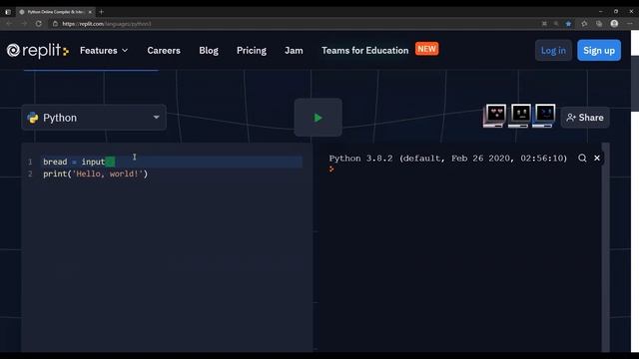639x359 pixels.
Task: Open a new browser tab
Action: pos(102,12)
